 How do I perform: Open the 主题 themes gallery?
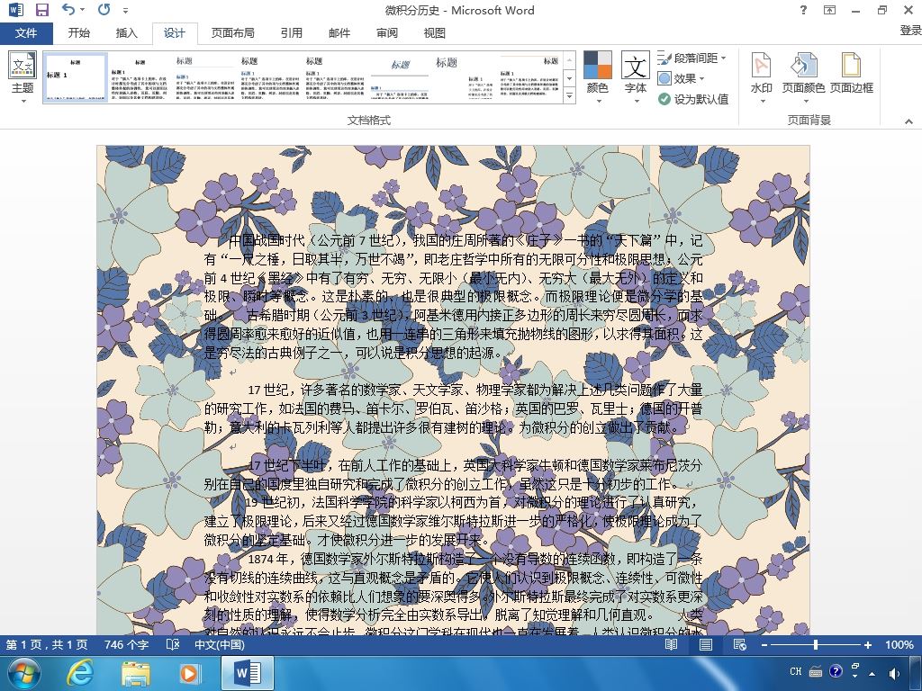click(x=23, y=77)
